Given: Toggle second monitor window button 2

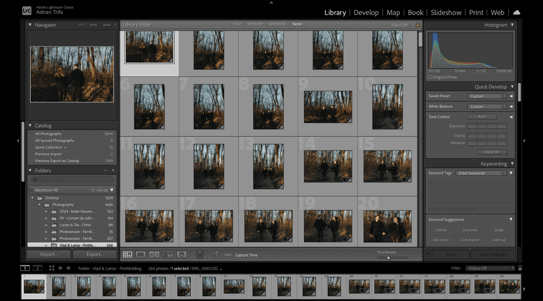Looking at the screenshot, I should 37,268.
